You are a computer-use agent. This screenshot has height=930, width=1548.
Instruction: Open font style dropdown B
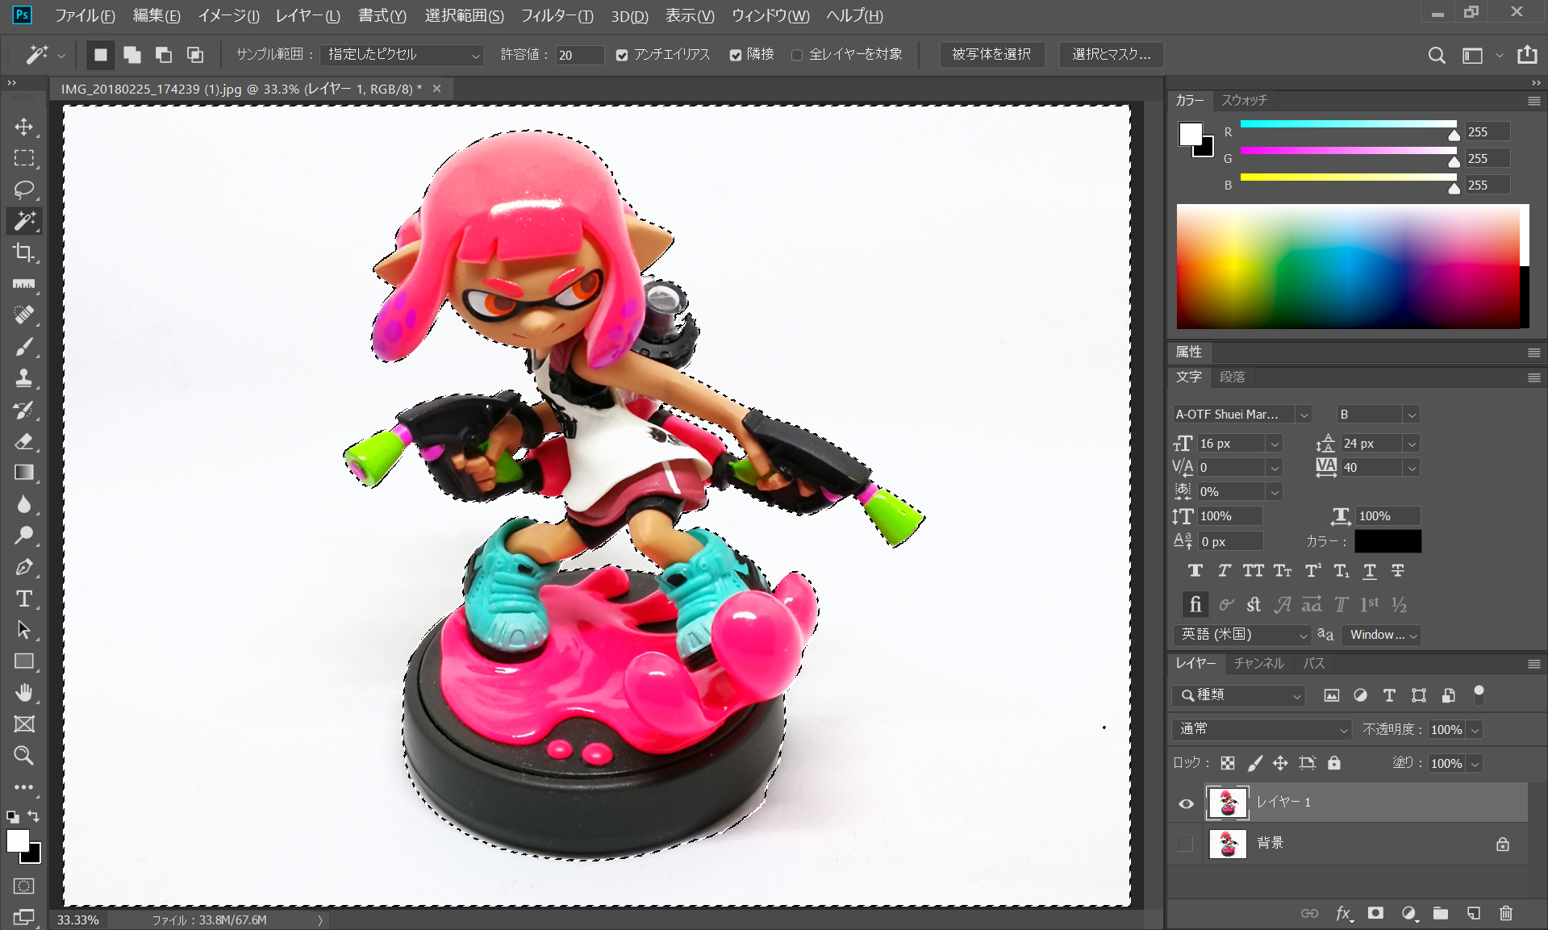tap(1378, 415)
